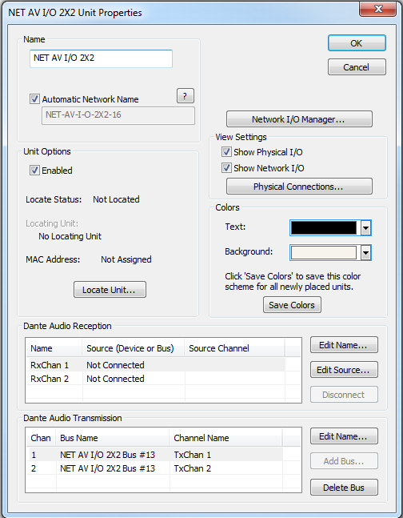Click the Locate Unit button
This screenshot has height=518, width=403.
point(110,289)
